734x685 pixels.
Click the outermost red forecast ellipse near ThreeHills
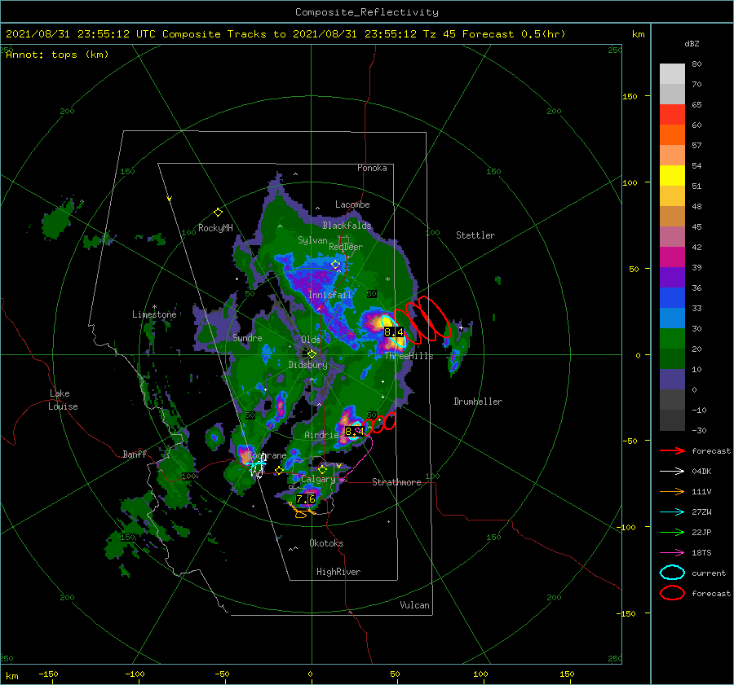(x=435, y=317)
